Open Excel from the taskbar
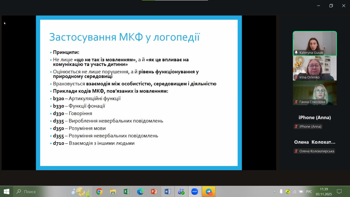Image resolution: width=350 pixels, height=197 pixels. [127, 192]
